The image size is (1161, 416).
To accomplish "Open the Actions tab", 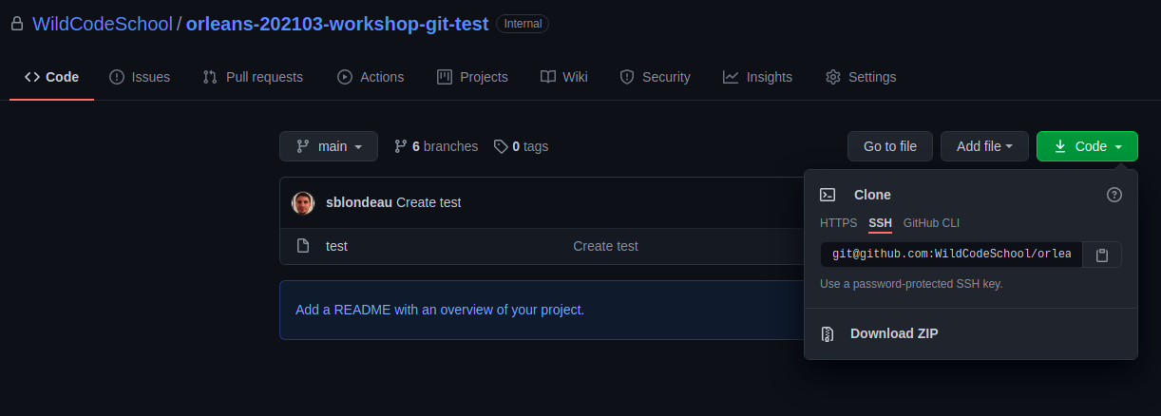I will [x=371, y=77].
